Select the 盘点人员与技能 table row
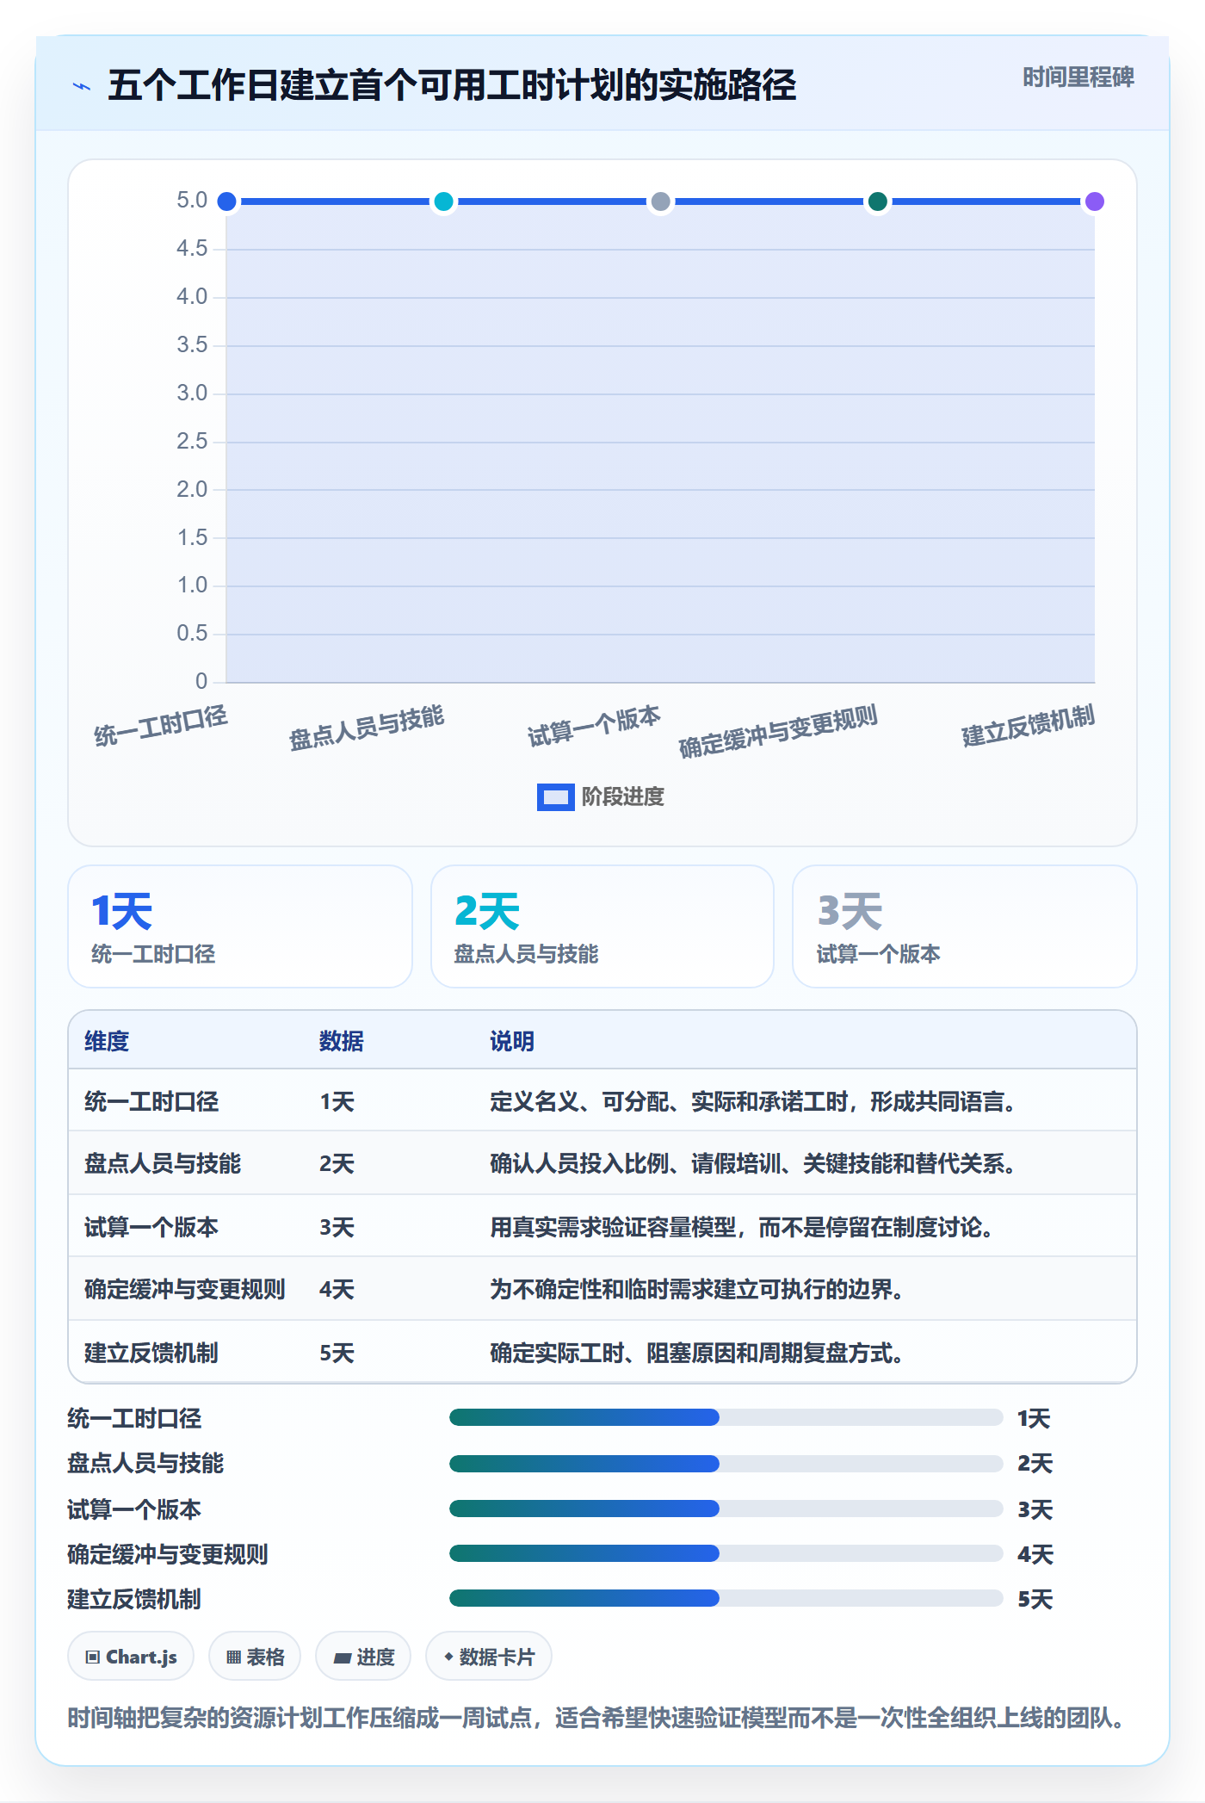 [602, 1163]
